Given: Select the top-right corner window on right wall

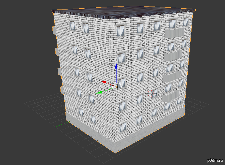Looking at the screenshot, I should (x=186, y=22).
